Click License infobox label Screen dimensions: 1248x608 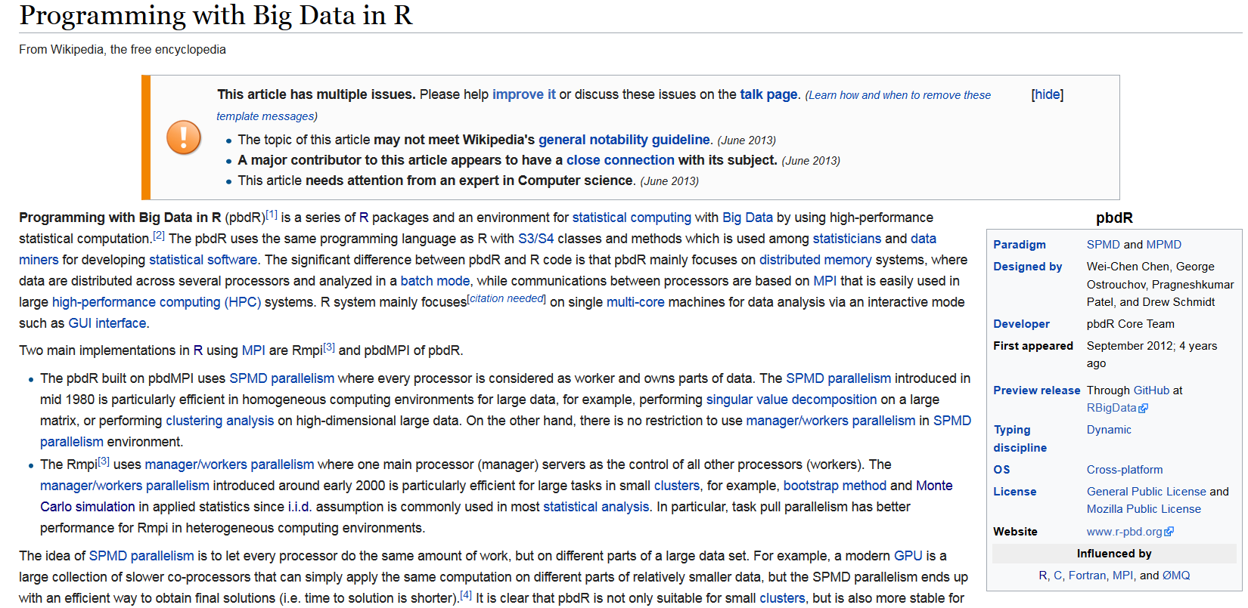(1014, 492)
